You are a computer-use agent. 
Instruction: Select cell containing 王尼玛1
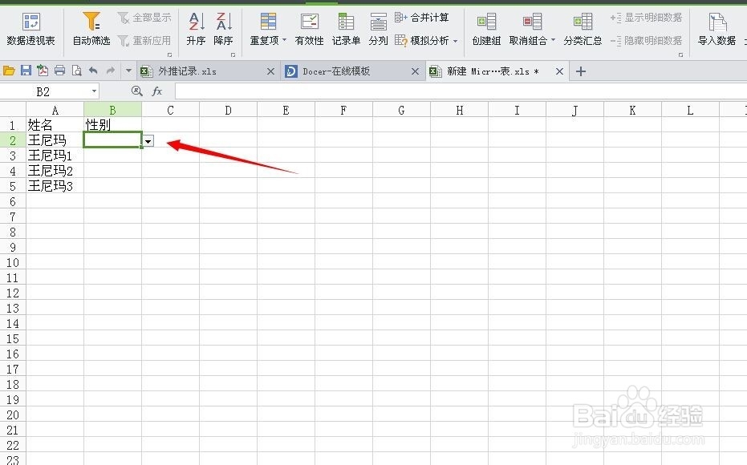coord(55,156)
